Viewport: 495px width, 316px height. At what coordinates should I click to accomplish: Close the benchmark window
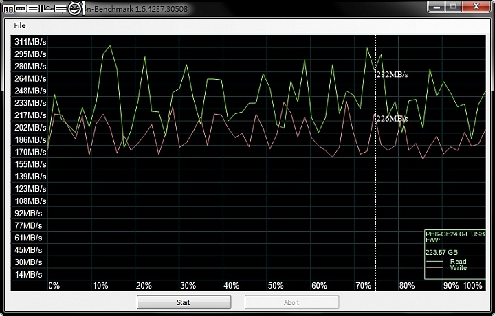(476, 7)
